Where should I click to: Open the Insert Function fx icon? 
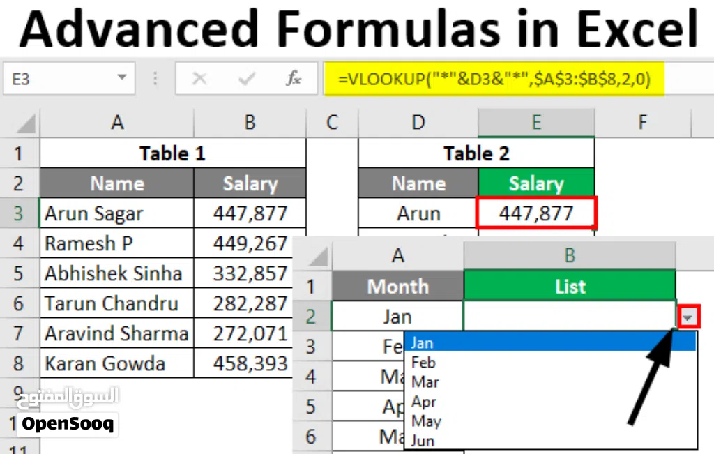click(x=294, y=79)
